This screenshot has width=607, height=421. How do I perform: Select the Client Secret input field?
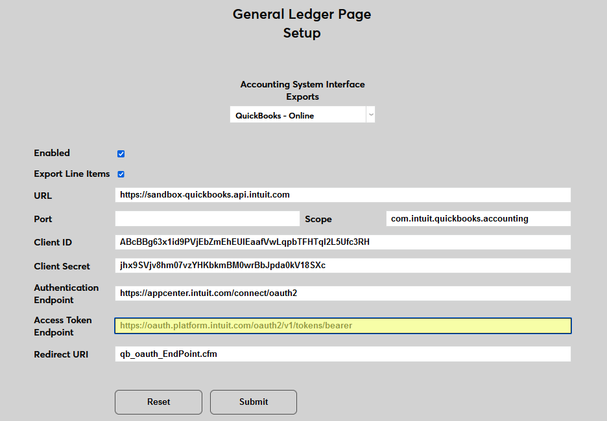[x=342, y=265]
